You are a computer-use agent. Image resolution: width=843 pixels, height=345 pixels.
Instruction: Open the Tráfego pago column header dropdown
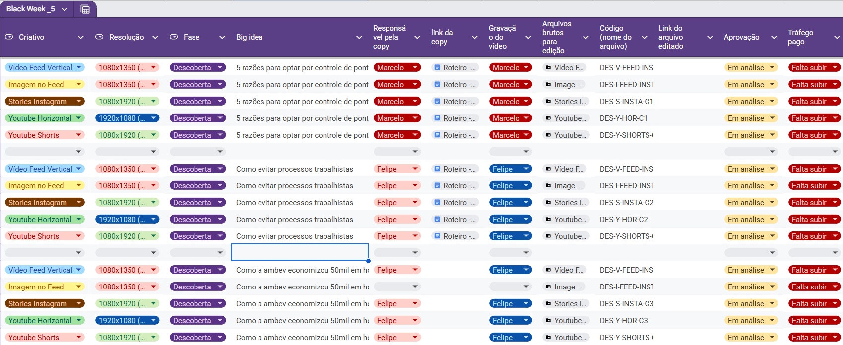pos(837,37)
